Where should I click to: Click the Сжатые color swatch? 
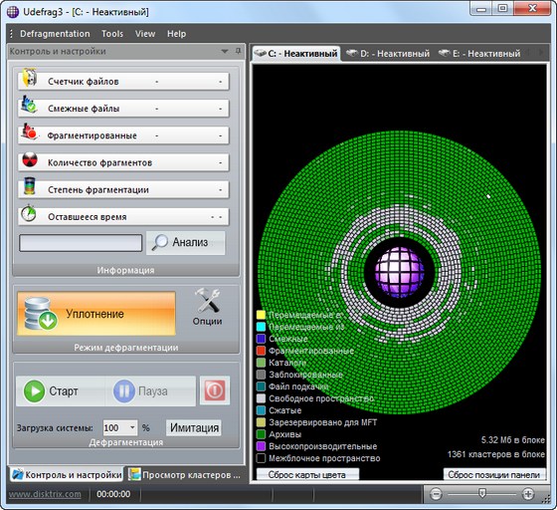pos(261,410)
